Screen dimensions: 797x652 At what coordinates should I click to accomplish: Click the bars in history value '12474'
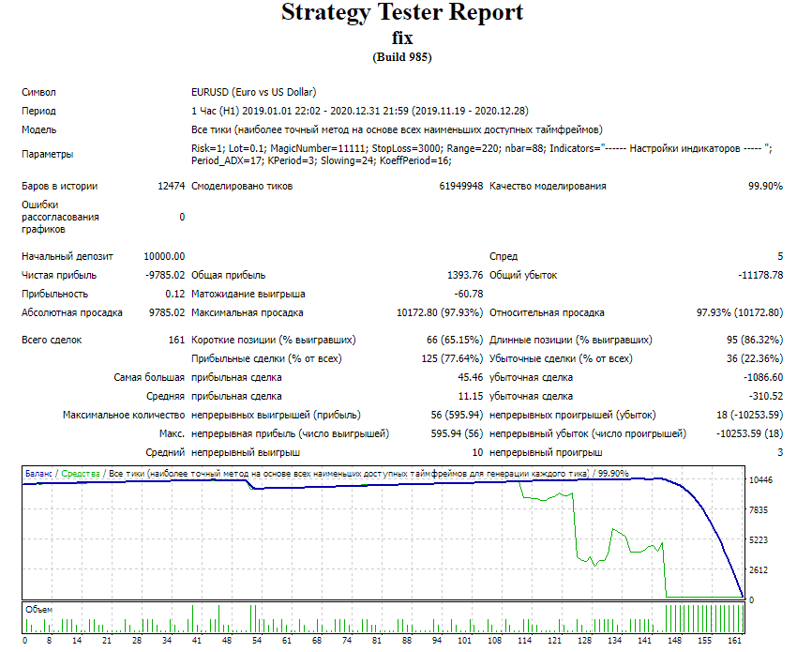pyautogui.click(x=172, y=186)
